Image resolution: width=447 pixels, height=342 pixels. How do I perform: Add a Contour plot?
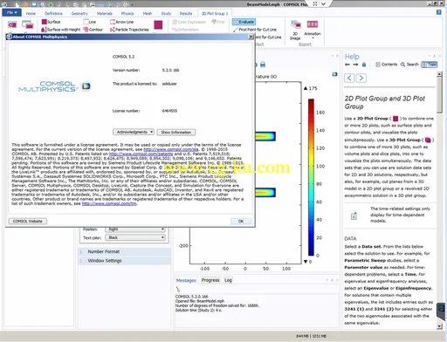pos(93,30)
